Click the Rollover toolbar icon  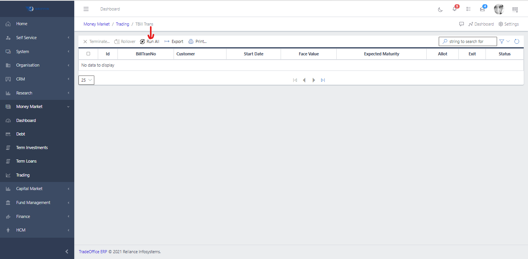pos(124,41)
